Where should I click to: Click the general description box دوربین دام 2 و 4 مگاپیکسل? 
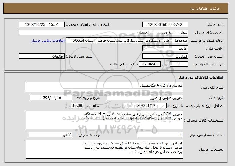pos(104,87)
